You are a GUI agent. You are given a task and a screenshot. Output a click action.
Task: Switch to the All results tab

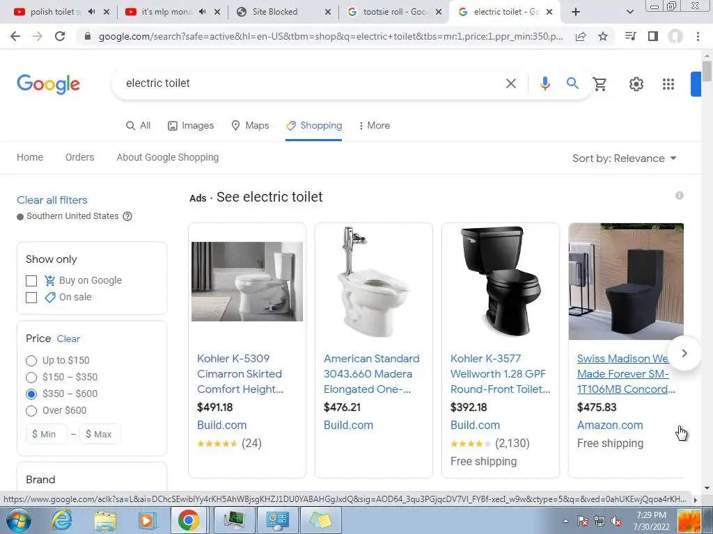click(139, 125)
